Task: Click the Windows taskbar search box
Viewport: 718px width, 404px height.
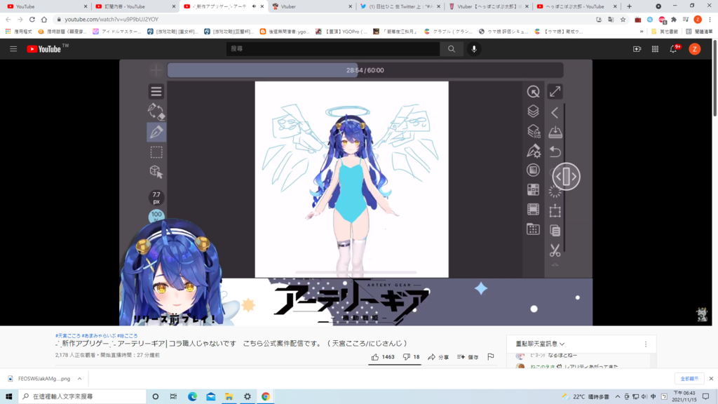Action: pyautogui.click(x=83, y=397)
